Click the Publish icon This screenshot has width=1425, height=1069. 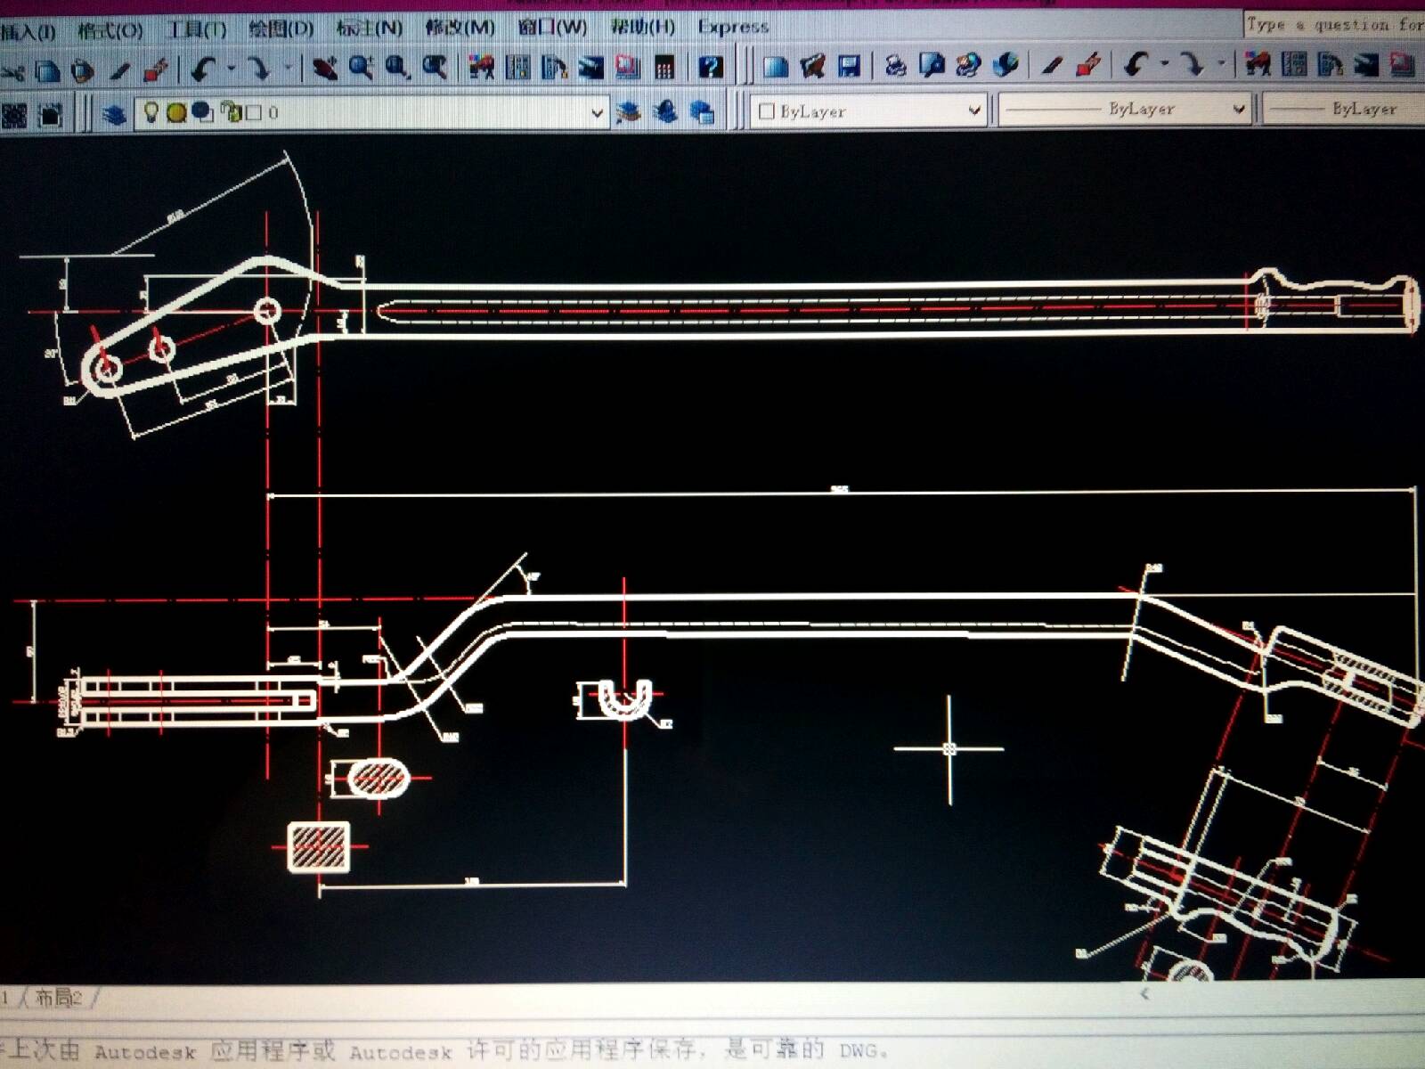coord(969,66)
